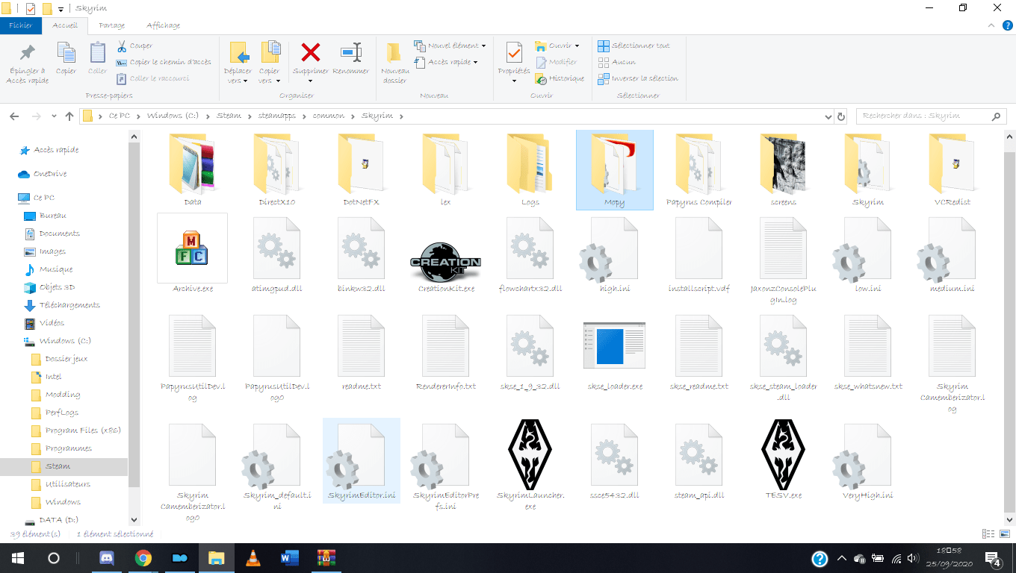Switch to large icons view button
The image size is (1016, 573).
click(x=1004, y=534)
